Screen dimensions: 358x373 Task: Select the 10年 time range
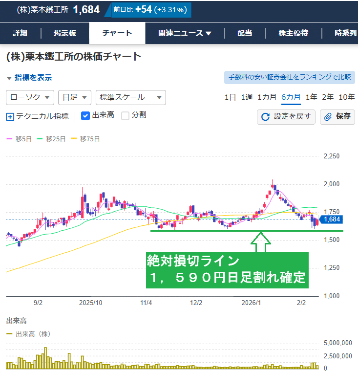point(347,97)
